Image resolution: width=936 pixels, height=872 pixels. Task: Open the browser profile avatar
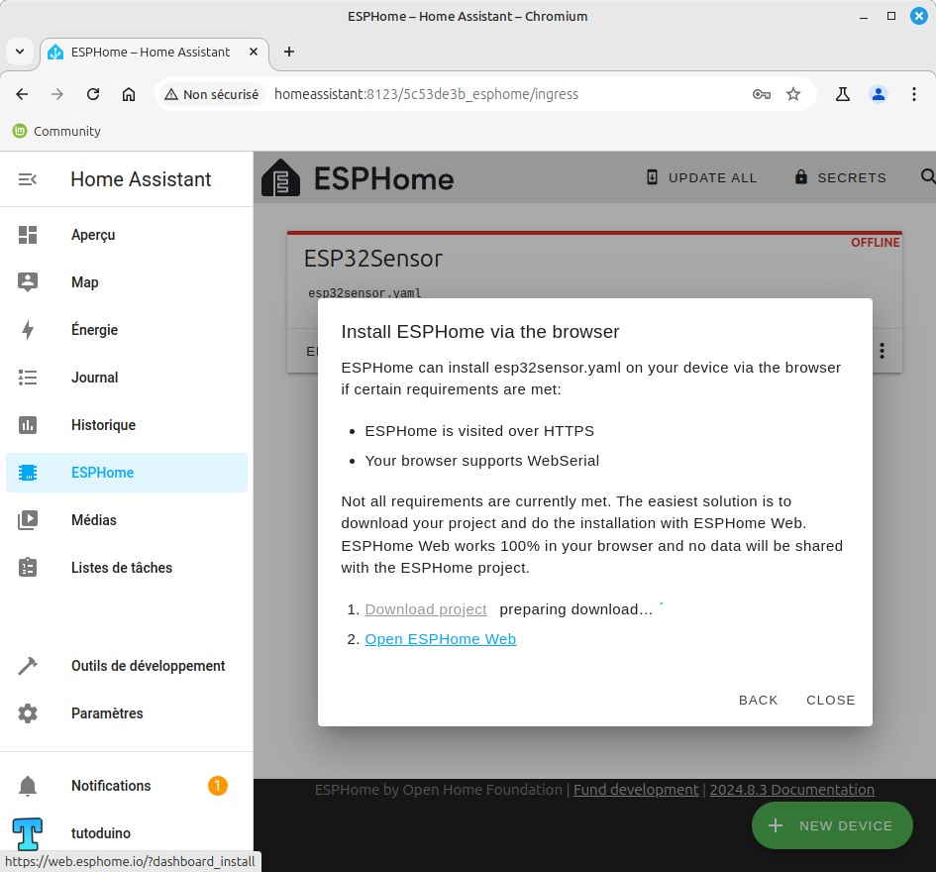pyautogui.click(x=879, y=94)
